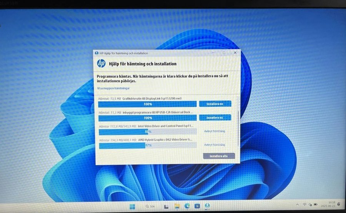Install the DisplayLink graphics driver now
The height and width of the screenshot is (213, 346).
tap(215, 104)
